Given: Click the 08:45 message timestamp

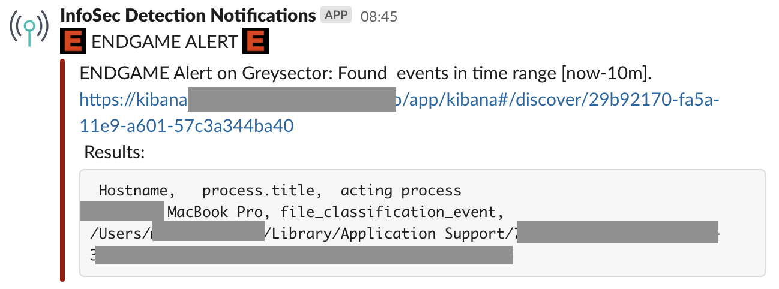Looking at the screenshot, I should (x=379, y=16).
